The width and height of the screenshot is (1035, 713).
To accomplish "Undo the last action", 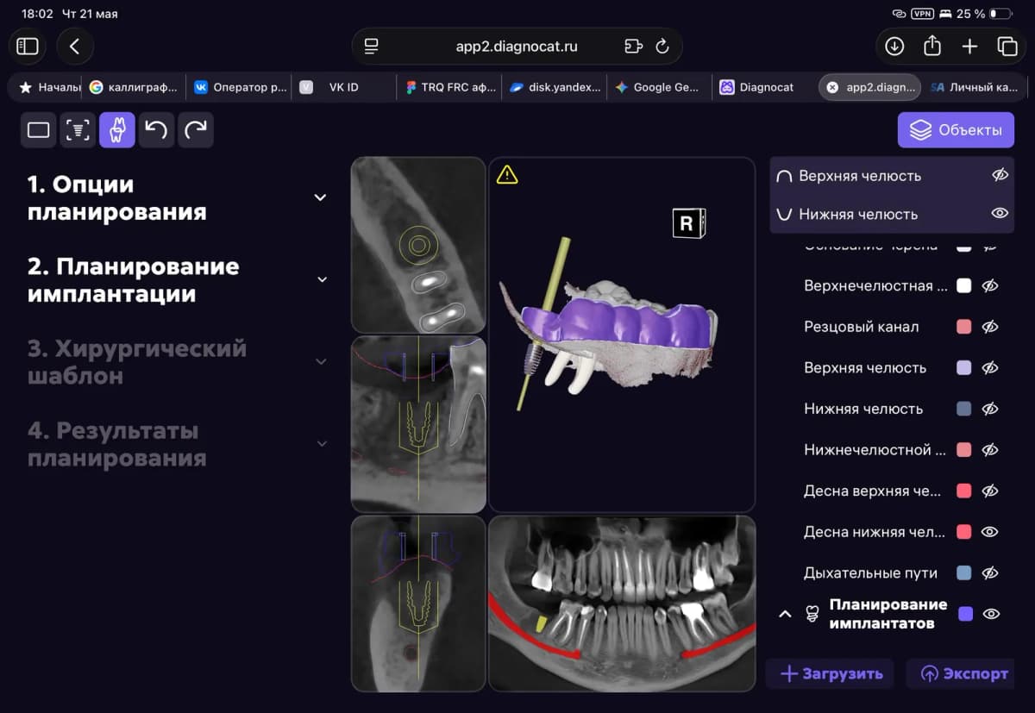I will point(156,130).
